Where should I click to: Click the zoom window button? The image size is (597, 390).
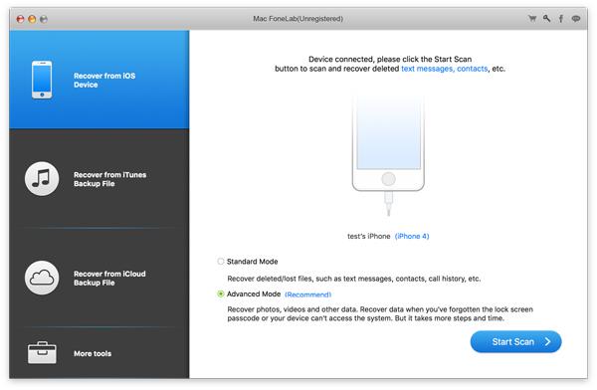point(44,19)
